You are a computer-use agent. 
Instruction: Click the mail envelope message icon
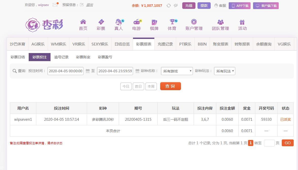[55, 5]
